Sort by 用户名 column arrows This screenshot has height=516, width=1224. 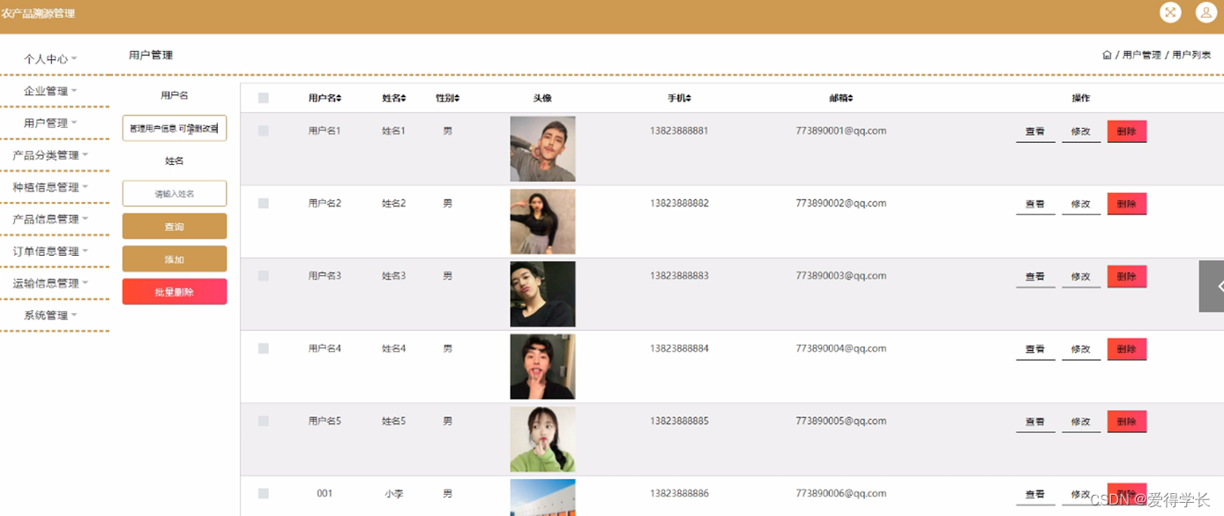pos(339,98)
